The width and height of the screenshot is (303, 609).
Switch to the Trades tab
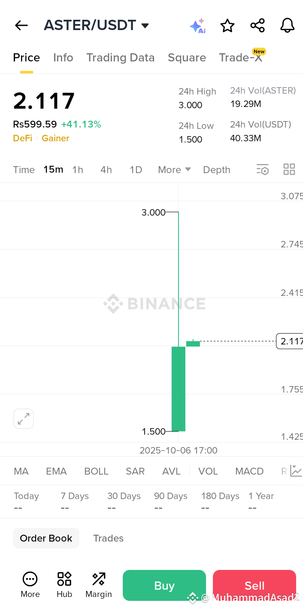pos(108,538)
